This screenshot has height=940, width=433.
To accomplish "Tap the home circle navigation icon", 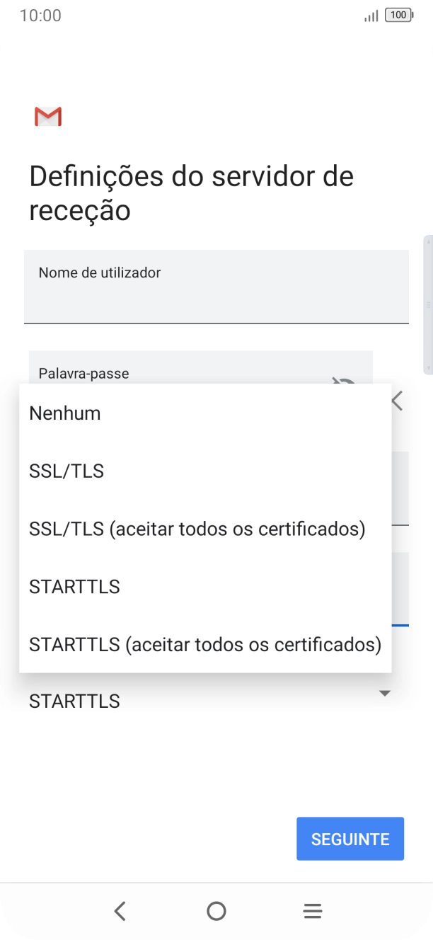I will (x=216, y=911).
